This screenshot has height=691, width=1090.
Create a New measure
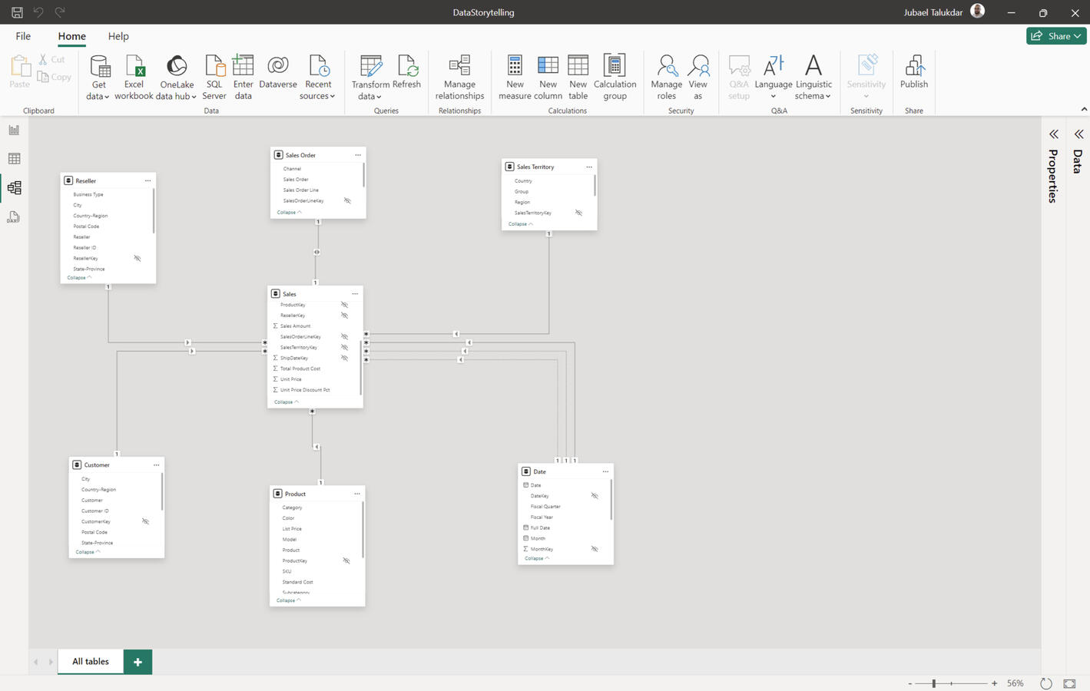515,78
